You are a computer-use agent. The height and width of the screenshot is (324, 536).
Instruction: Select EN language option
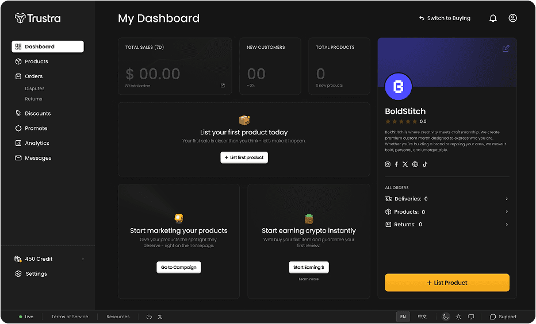(403, 317)
